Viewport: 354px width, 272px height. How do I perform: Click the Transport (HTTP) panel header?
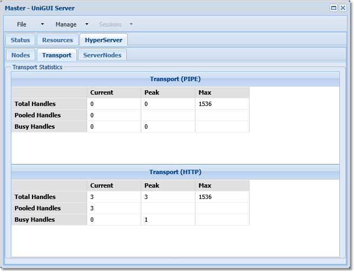175,172
